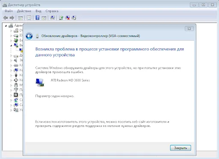Screen dimensions: 219x159
Task: Select the DVD drive category icon
Action: click(x=16, y=30)
